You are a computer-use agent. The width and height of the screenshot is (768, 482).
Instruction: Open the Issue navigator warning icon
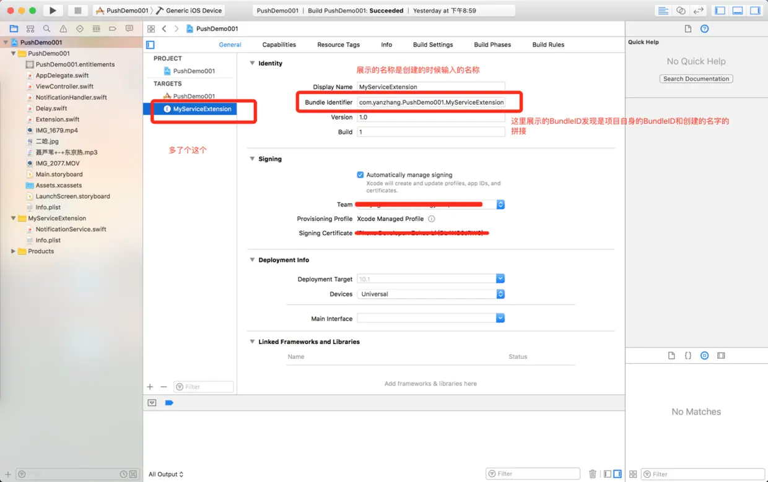pos(63,28)
